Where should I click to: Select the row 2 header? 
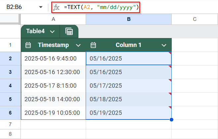[10, 59]
